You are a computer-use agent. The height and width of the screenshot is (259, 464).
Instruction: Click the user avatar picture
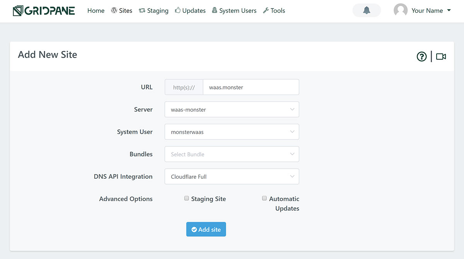401,10
